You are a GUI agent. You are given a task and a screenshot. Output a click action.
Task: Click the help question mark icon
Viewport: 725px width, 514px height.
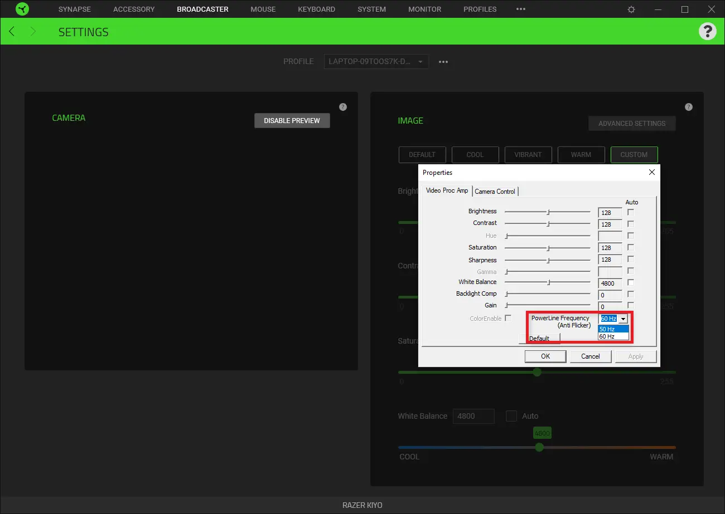707,31
